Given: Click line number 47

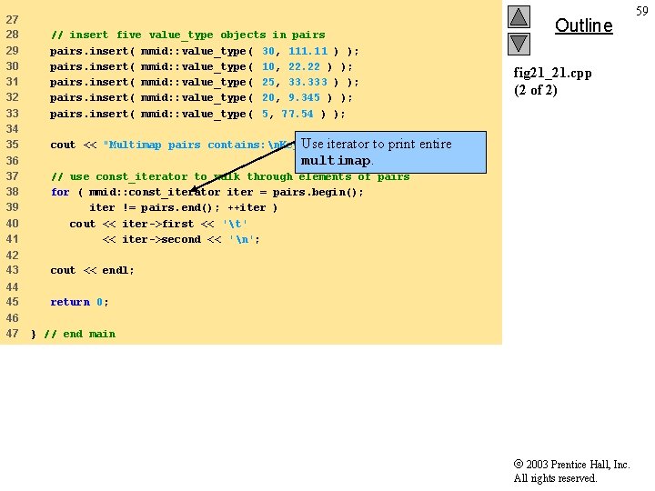Looking at the screenshot, I should [x=12, y=334].
